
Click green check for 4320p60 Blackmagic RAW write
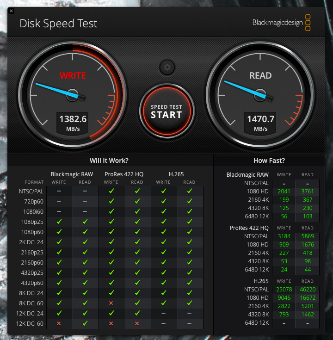pyautogui.click(x=59, y=283)
